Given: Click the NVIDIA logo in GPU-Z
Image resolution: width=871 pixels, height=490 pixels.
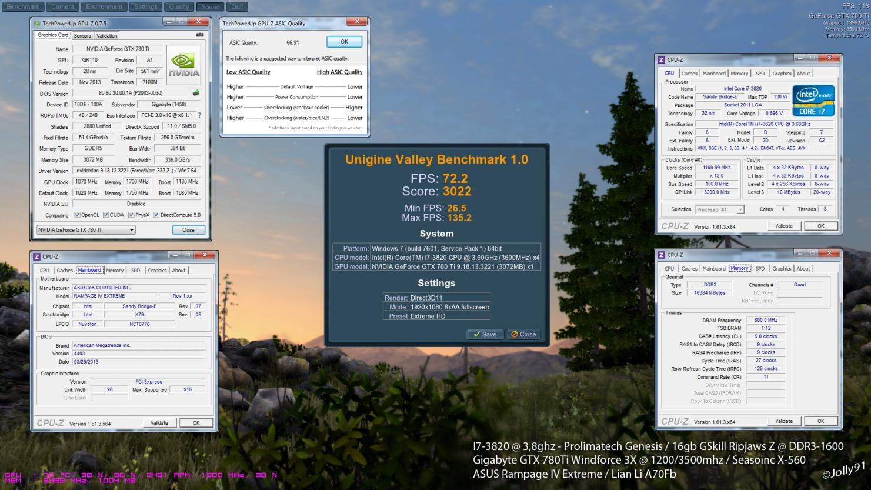Looking at the screenshot, I should coord(184,65).
